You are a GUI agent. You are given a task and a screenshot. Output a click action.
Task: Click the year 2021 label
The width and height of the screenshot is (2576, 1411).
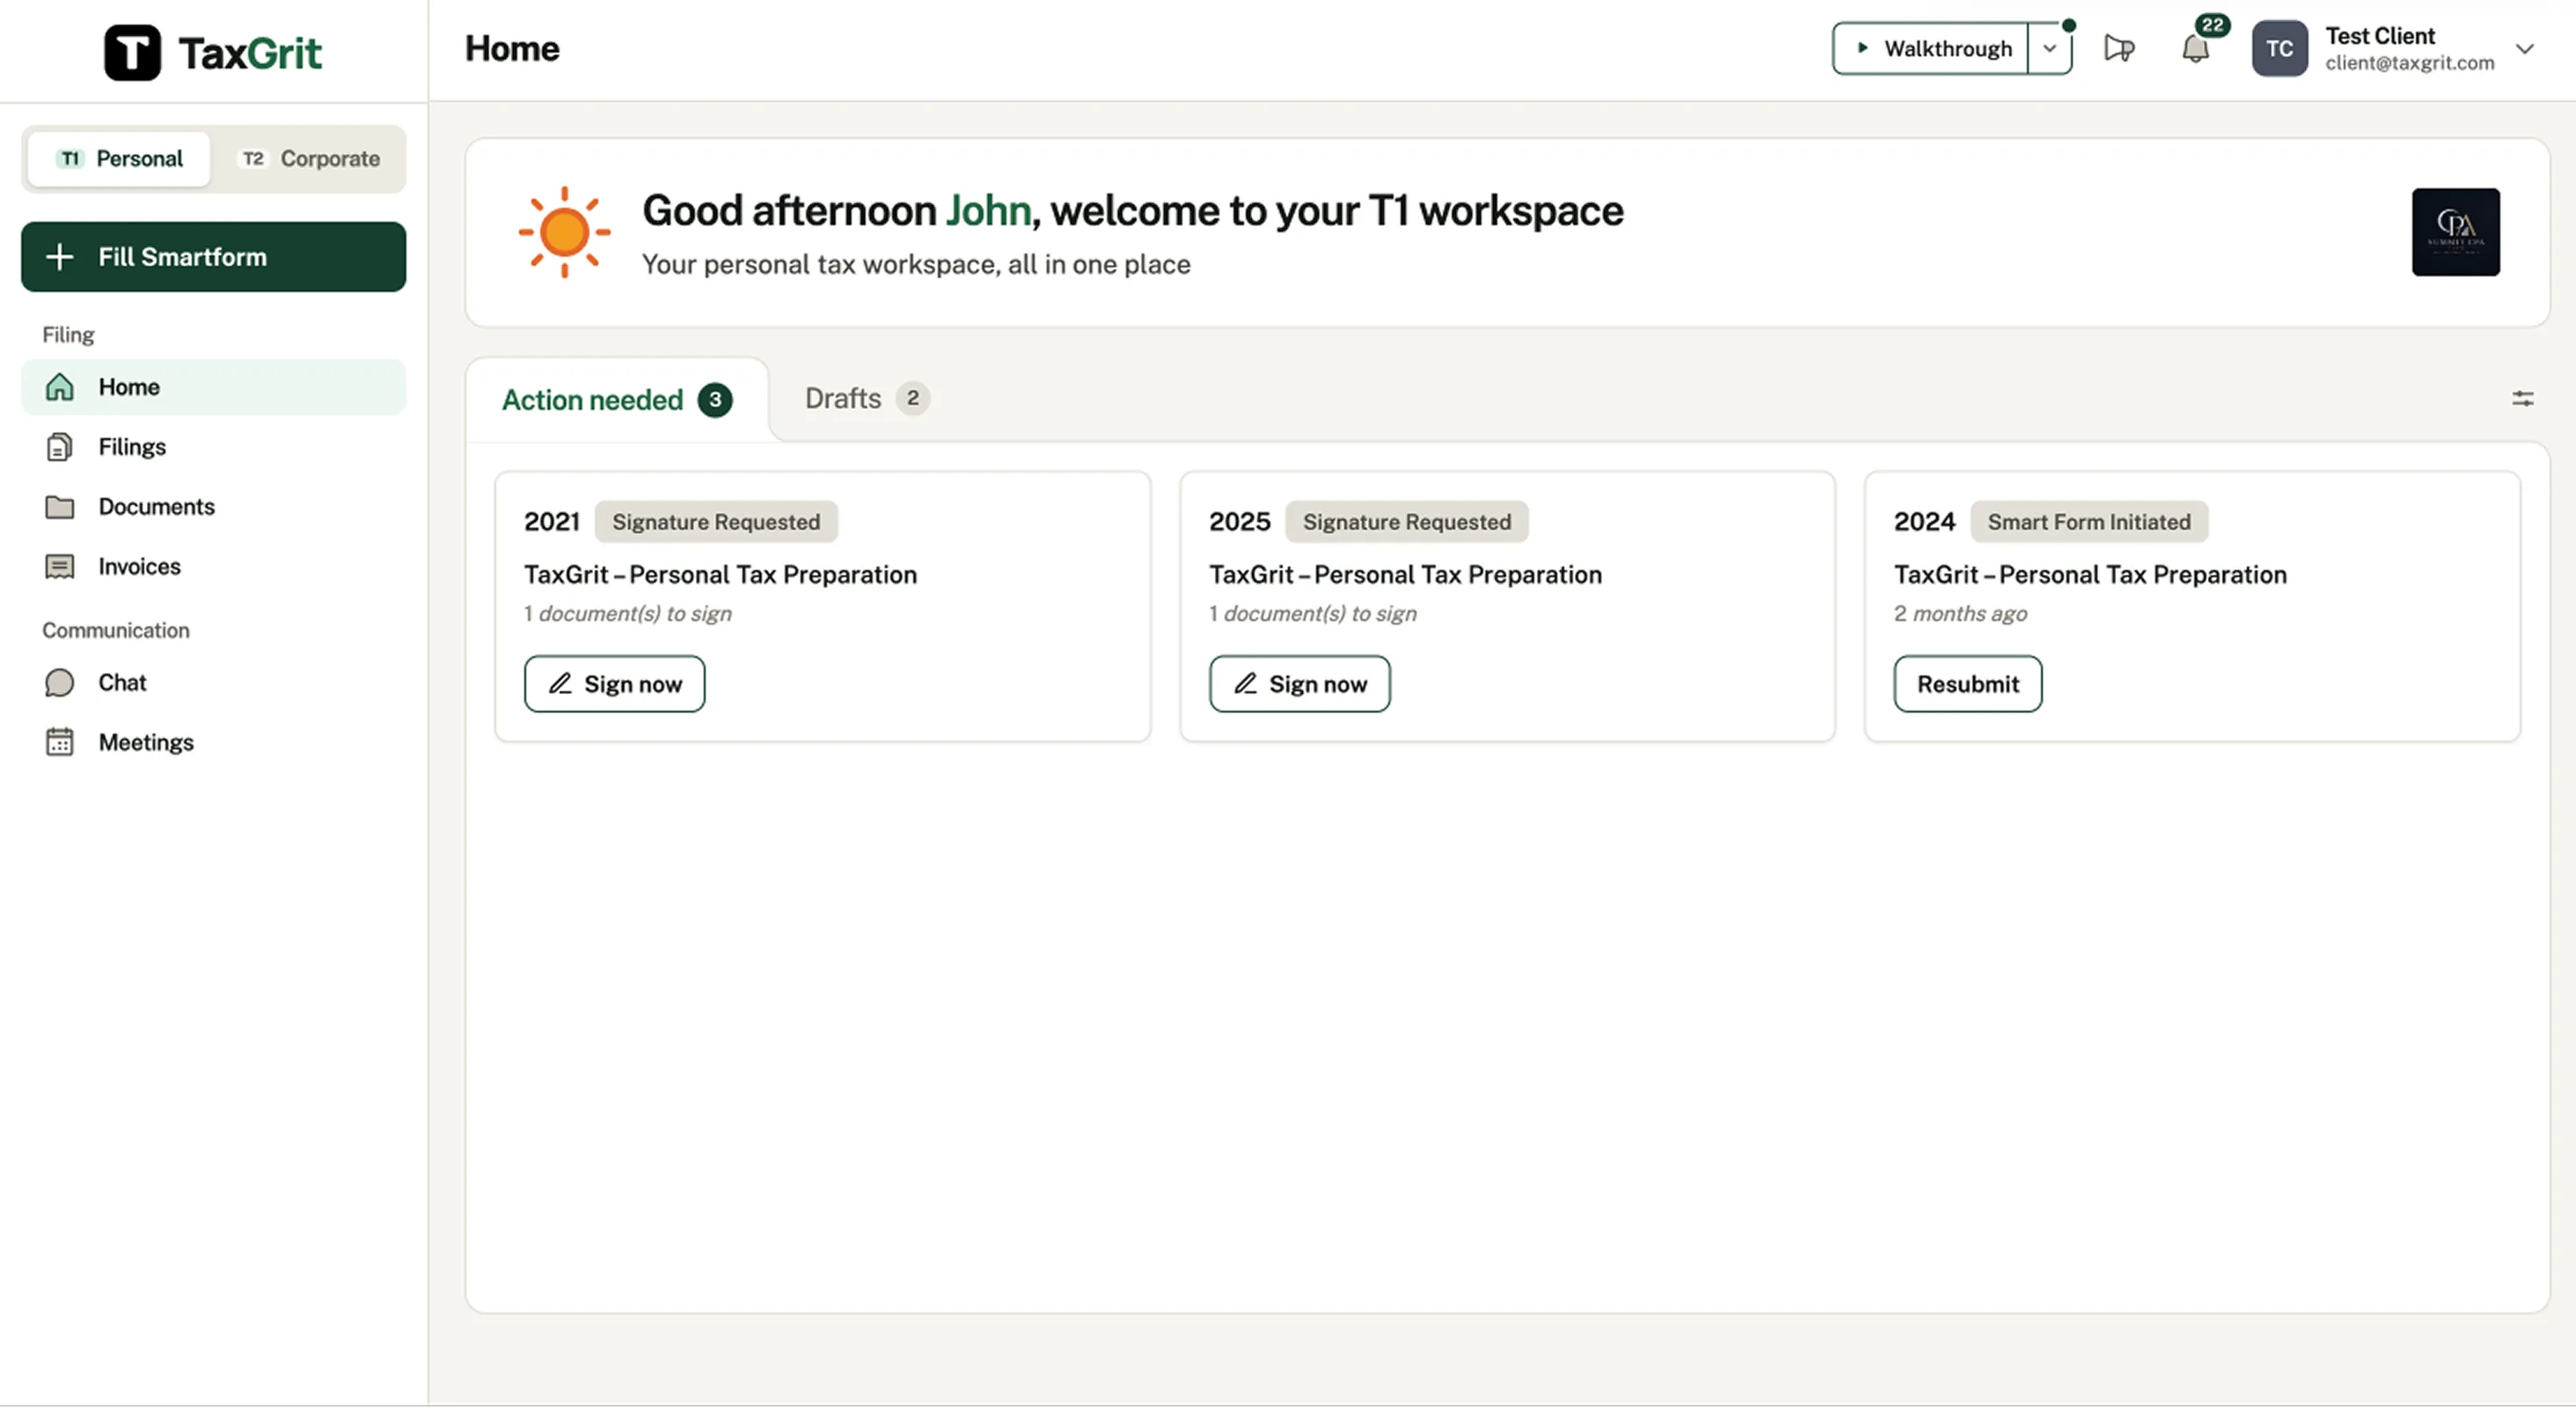click(x=552, y=522)
